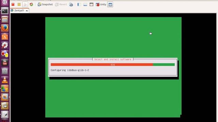The image size is (218, 122).
Task: Open the snapshot manager icon next to Revert
Action: pyautogui.click(x=71, y=4)
